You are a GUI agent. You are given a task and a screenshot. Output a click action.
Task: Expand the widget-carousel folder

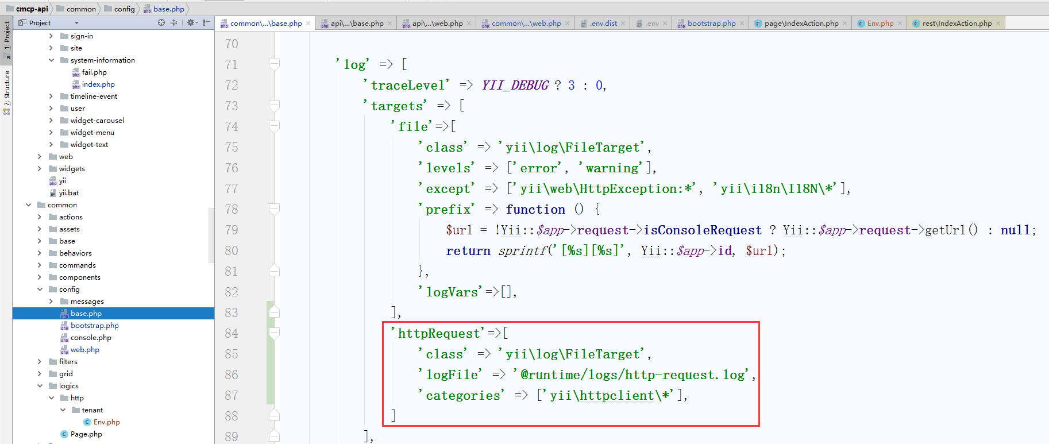51,121
